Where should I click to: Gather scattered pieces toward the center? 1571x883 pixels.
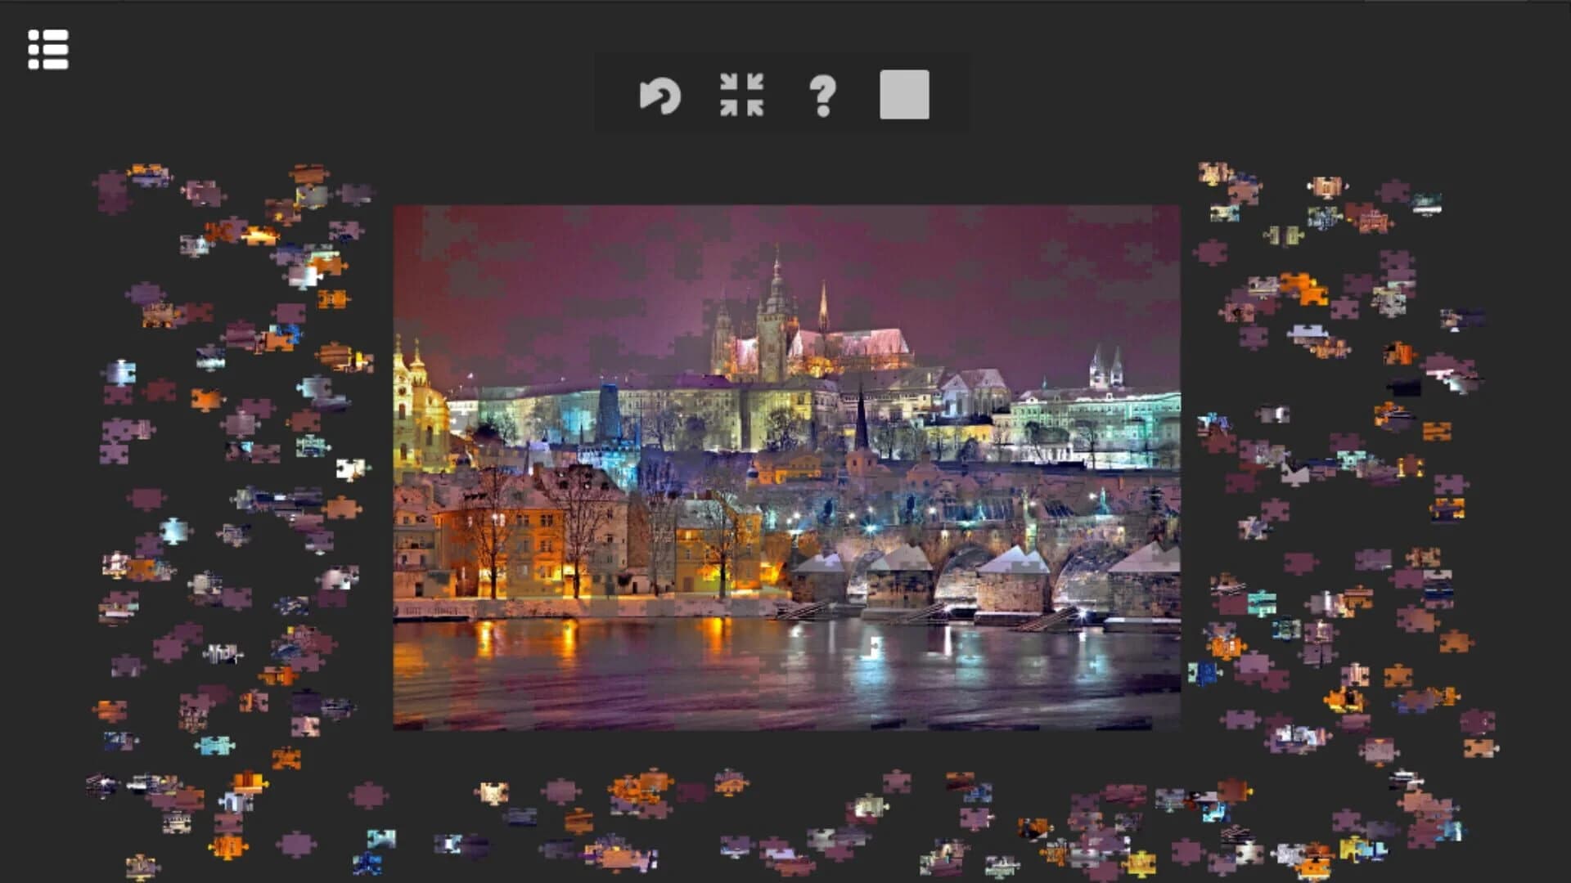740,94
